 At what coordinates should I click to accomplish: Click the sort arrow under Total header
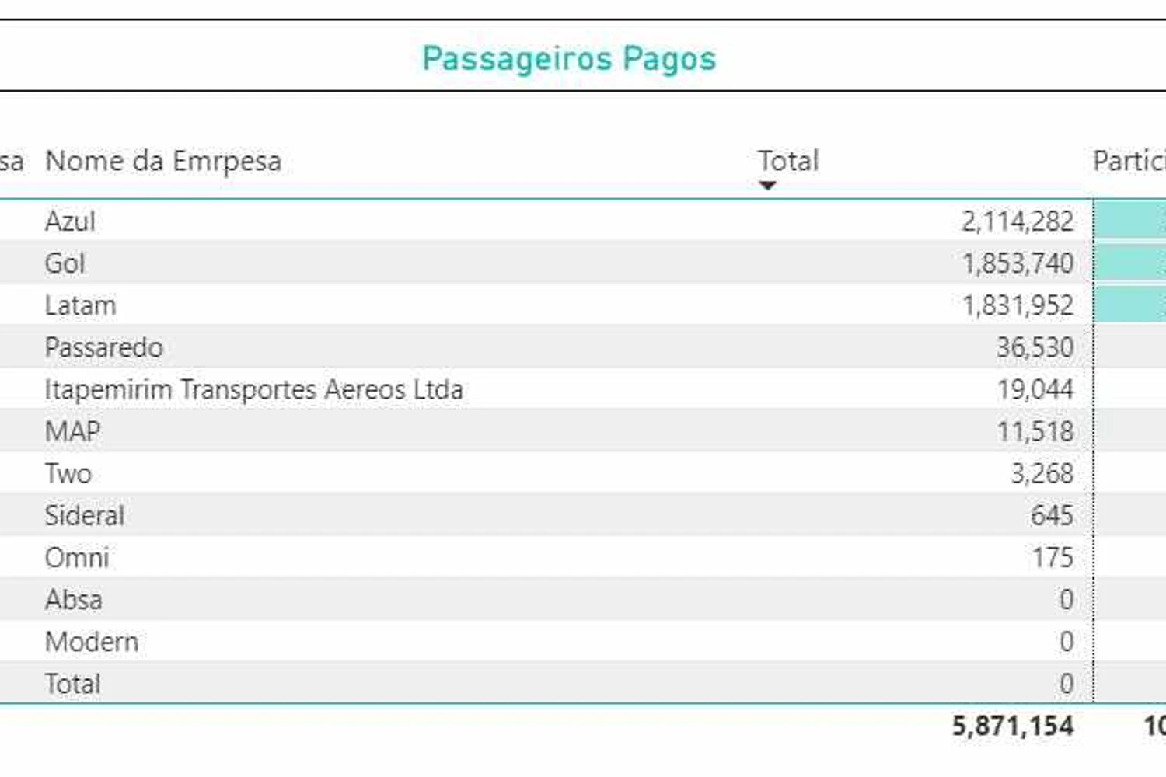767,186
